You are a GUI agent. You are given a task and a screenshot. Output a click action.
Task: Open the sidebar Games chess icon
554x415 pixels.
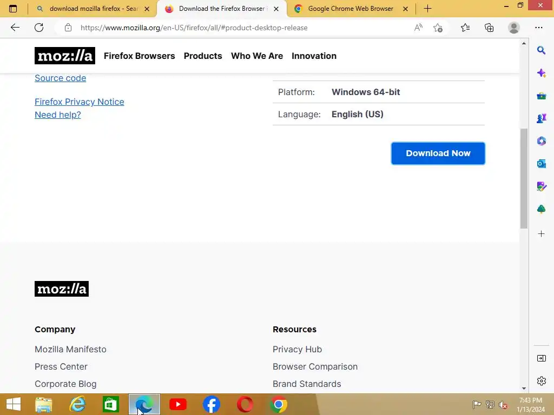[541, 118]
